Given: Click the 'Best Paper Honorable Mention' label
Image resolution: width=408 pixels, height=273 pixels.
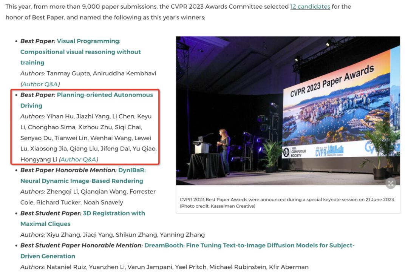Looking at the screenshot, I should pyautogui.click(x=68, y=170).
